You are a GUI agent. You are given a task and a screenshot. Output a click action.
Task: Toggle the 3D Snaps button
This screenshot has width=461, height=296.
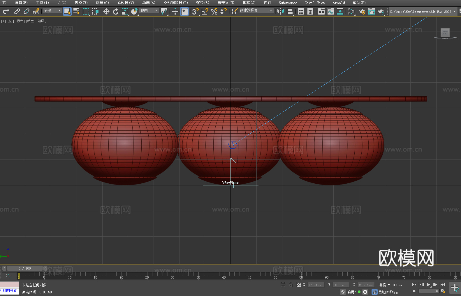tap(195, 11)
